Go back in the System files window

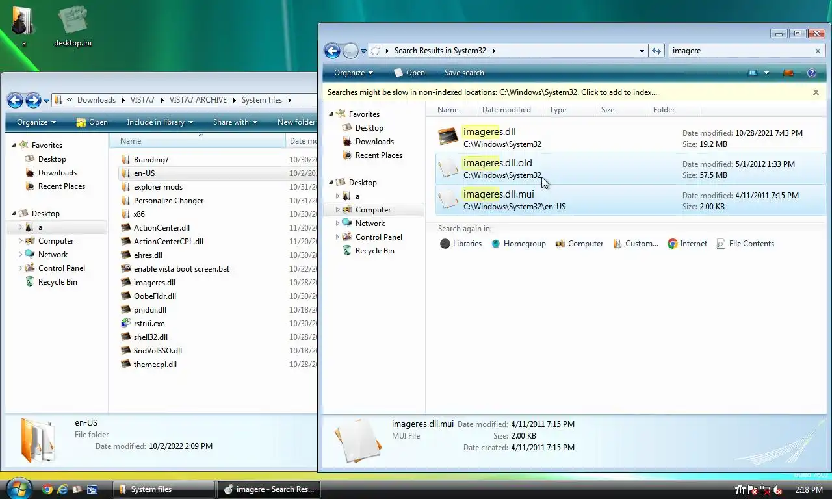[x=15, y=100]
